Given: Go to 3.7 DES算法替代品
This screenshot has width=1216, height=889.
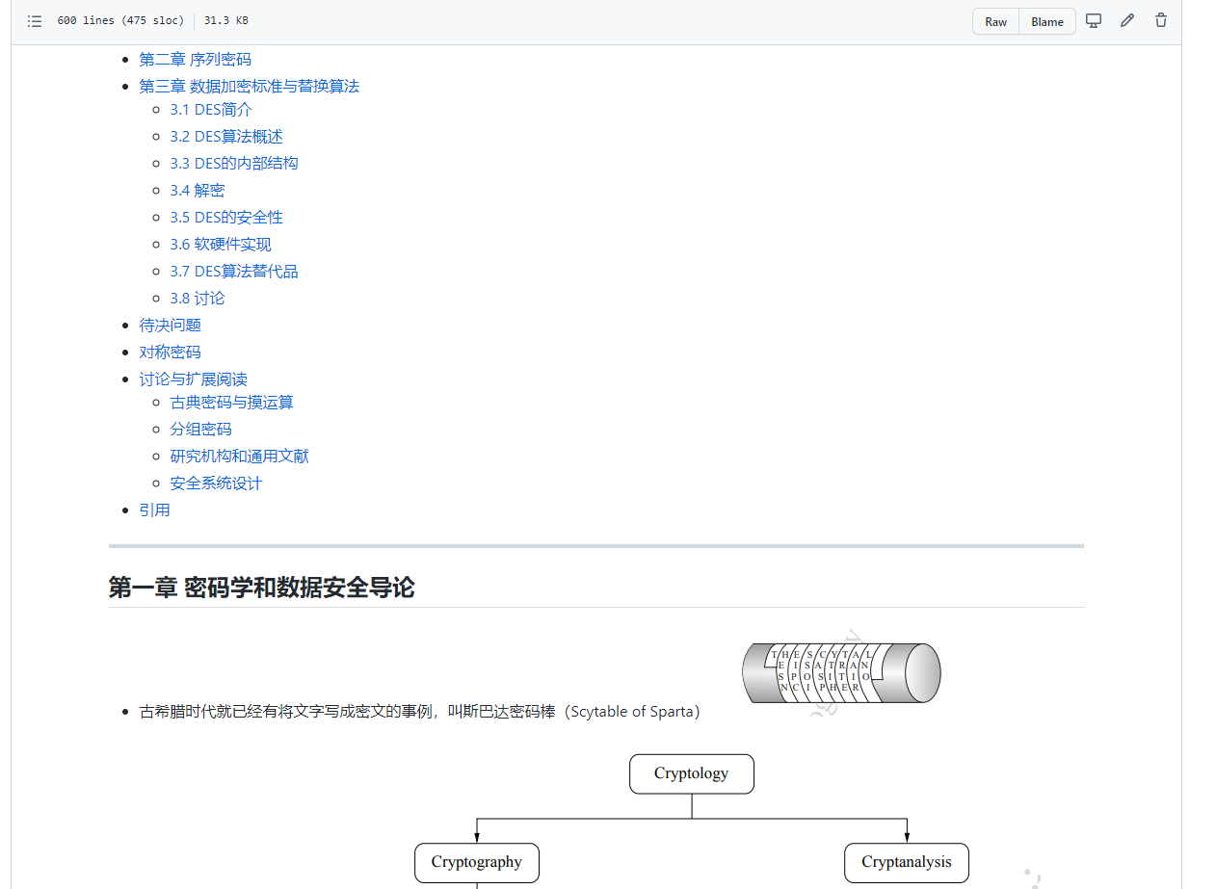Looking at the screenshot, I should coord(234,272).
